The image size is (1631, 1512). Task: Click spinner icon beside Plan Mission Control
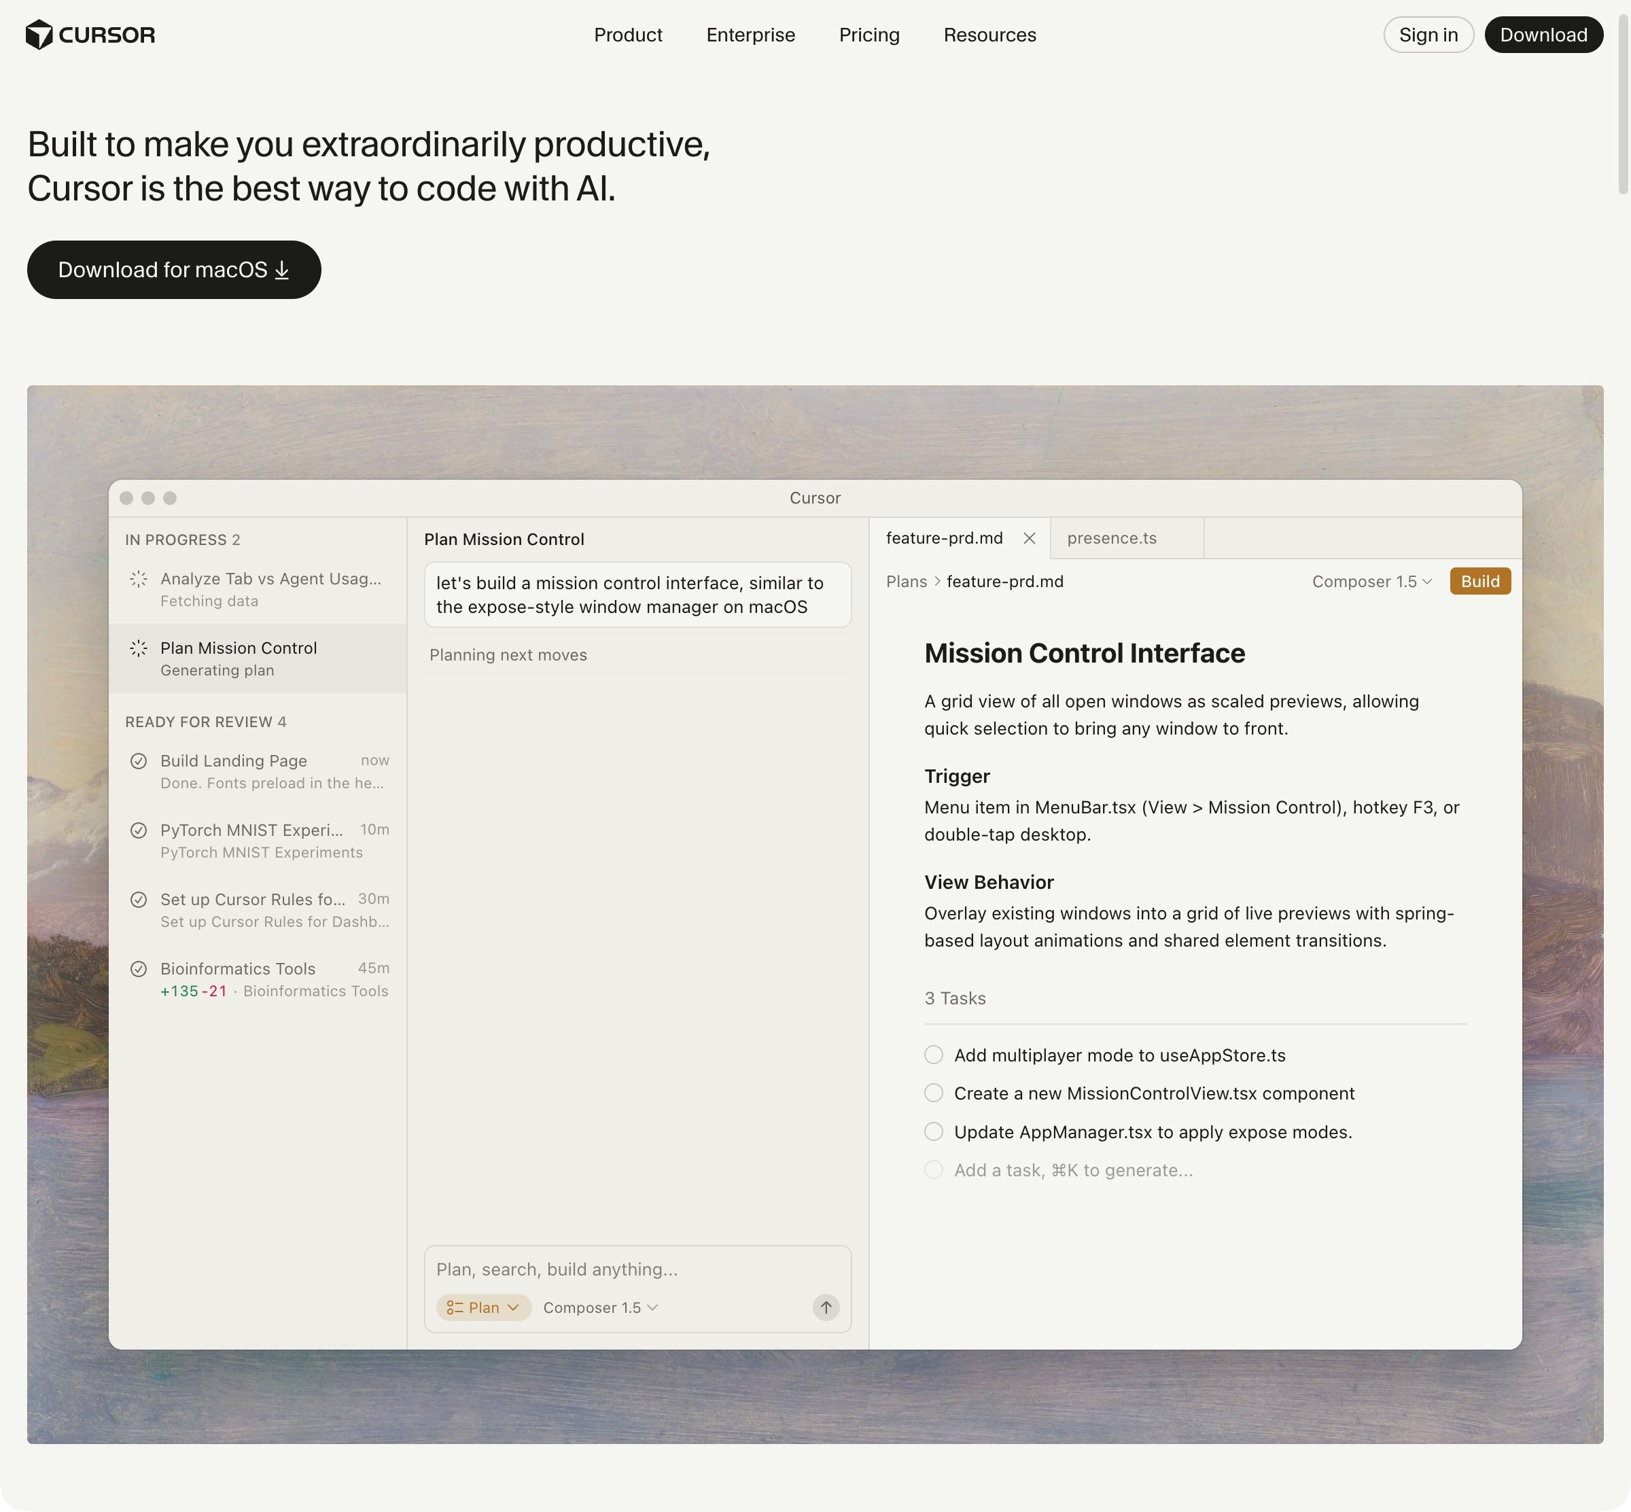(139, 649)
